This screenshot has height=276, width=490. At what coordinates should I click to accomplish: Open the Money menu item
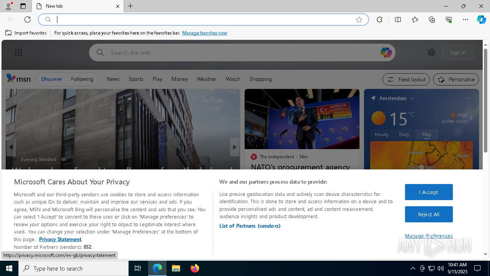pyautogui.click(x=180, y=79)
